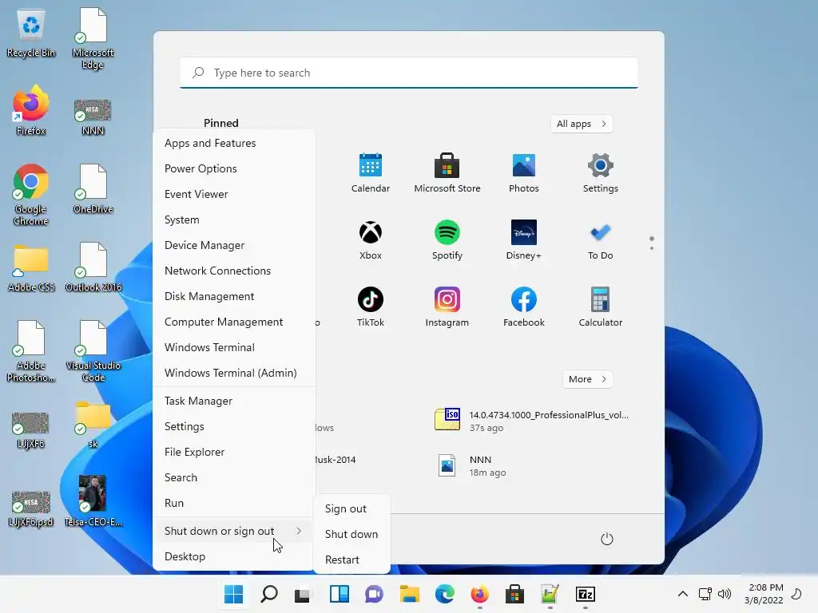Viewport: 818px width, 613px height.
Task: Open the Photos app tile
Action: (524, 173)
